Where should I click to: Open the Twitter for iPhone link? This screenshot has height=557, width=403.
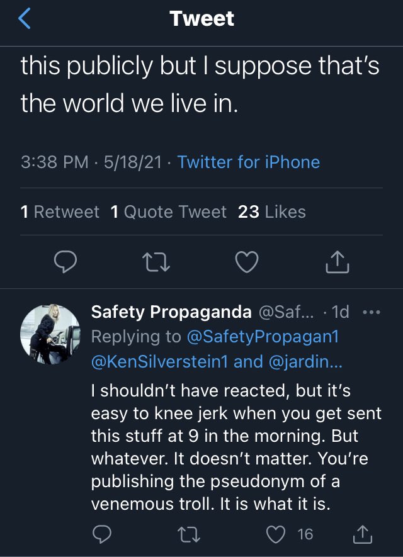pos(248,162)
